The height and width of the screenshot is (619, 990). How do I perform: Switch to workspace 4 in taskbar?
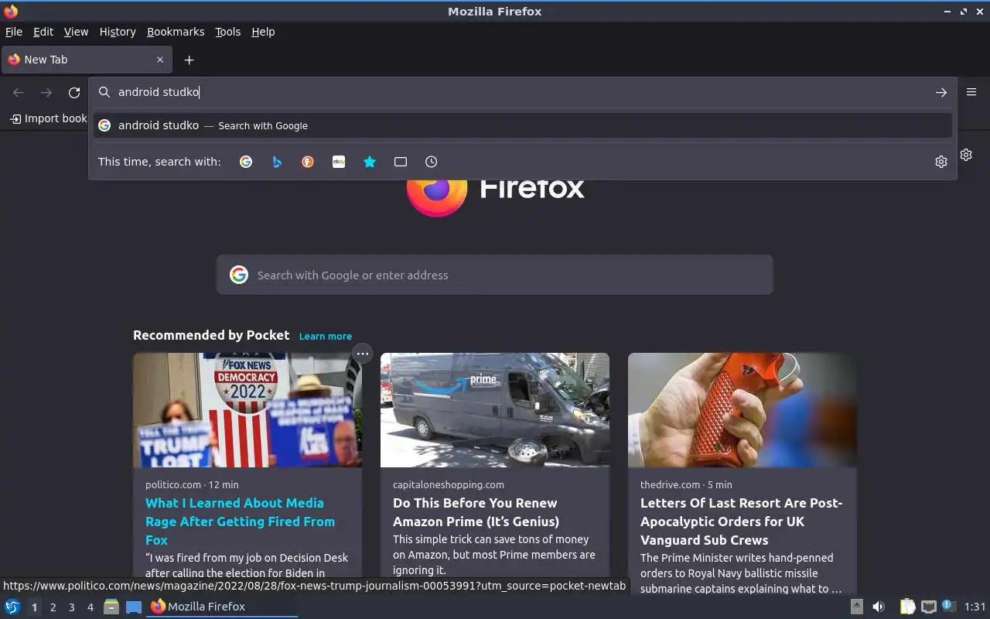(x=90, y=607)
